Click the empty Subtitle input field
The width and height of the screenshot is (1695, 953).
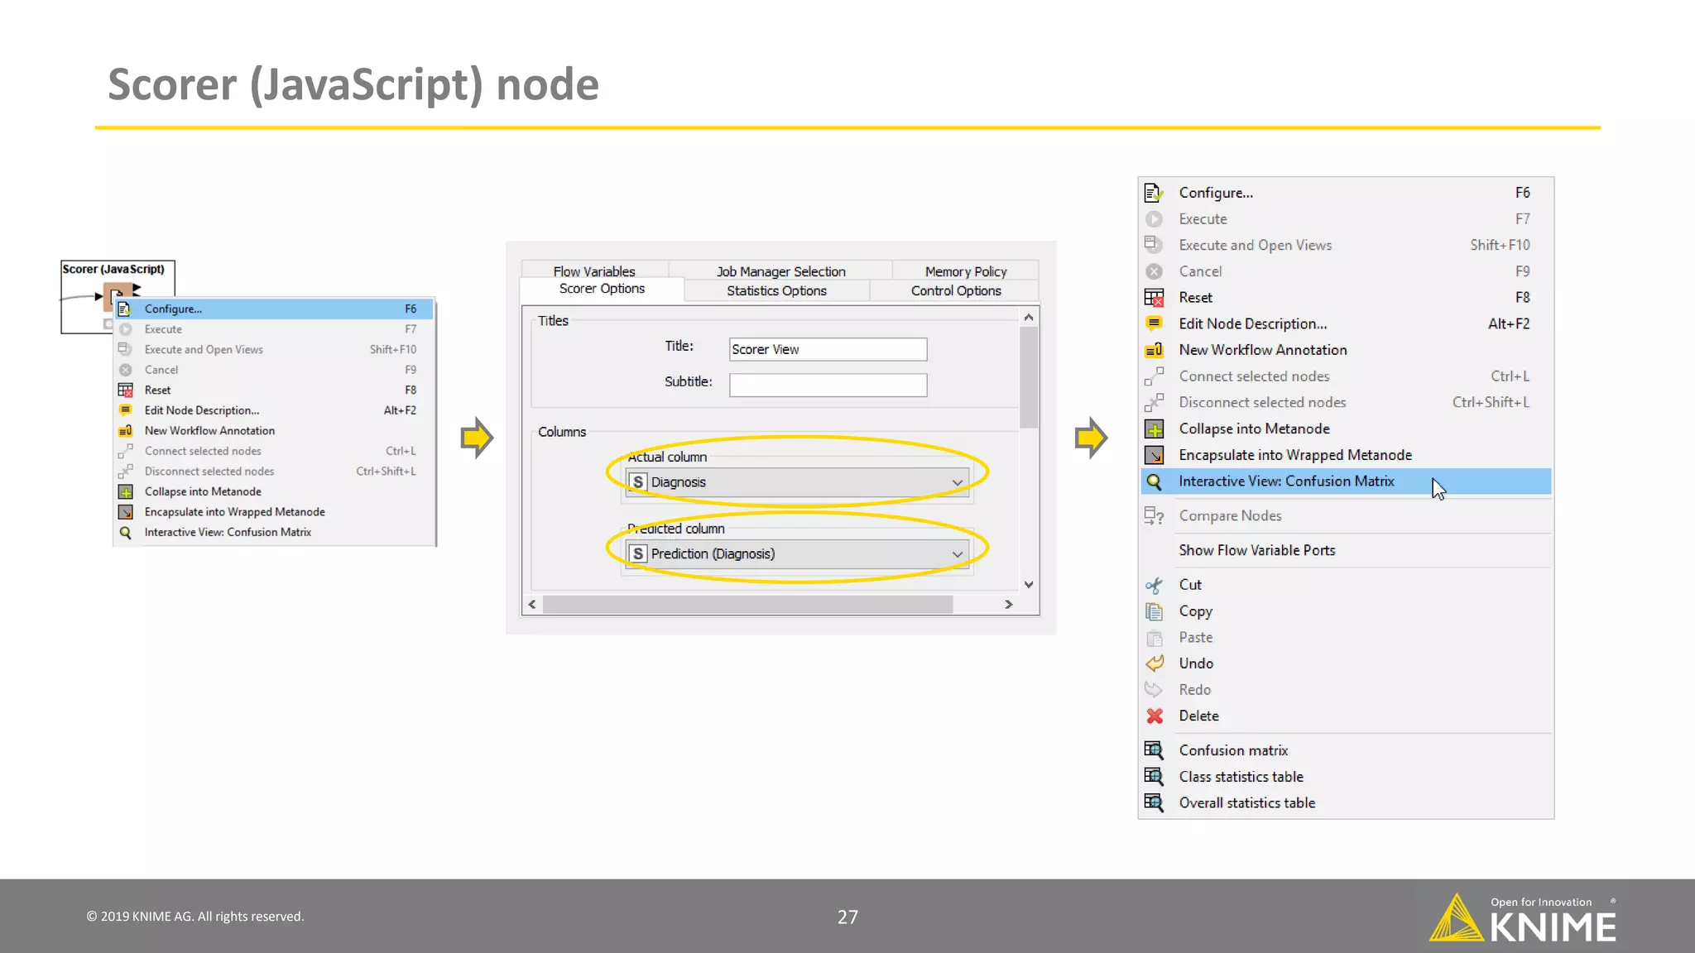(x=828, y=385)
